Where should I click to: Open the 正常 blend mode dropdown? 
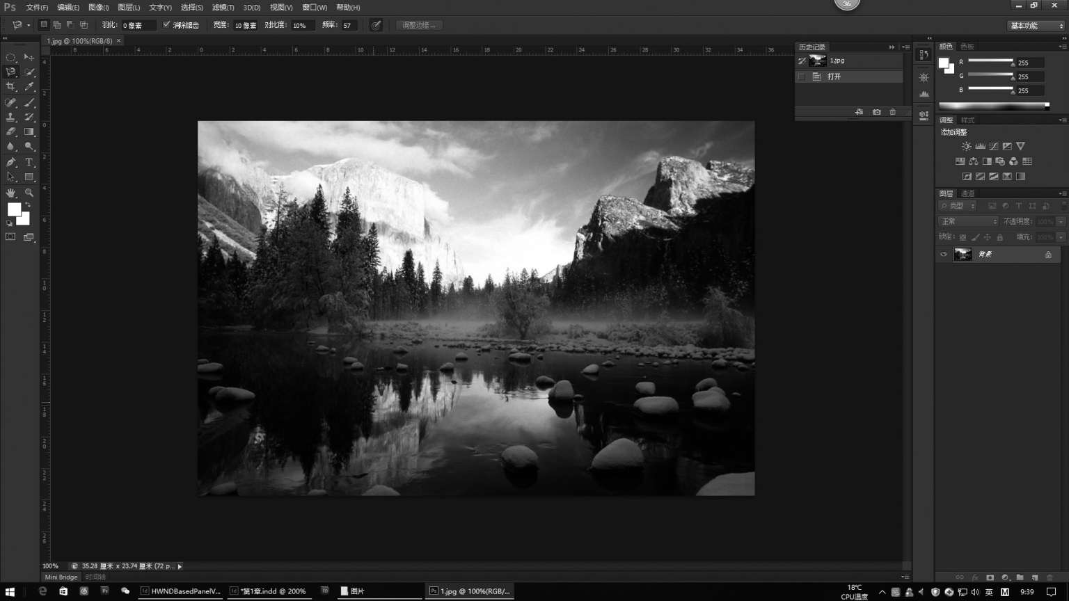(x=968, y=221)
